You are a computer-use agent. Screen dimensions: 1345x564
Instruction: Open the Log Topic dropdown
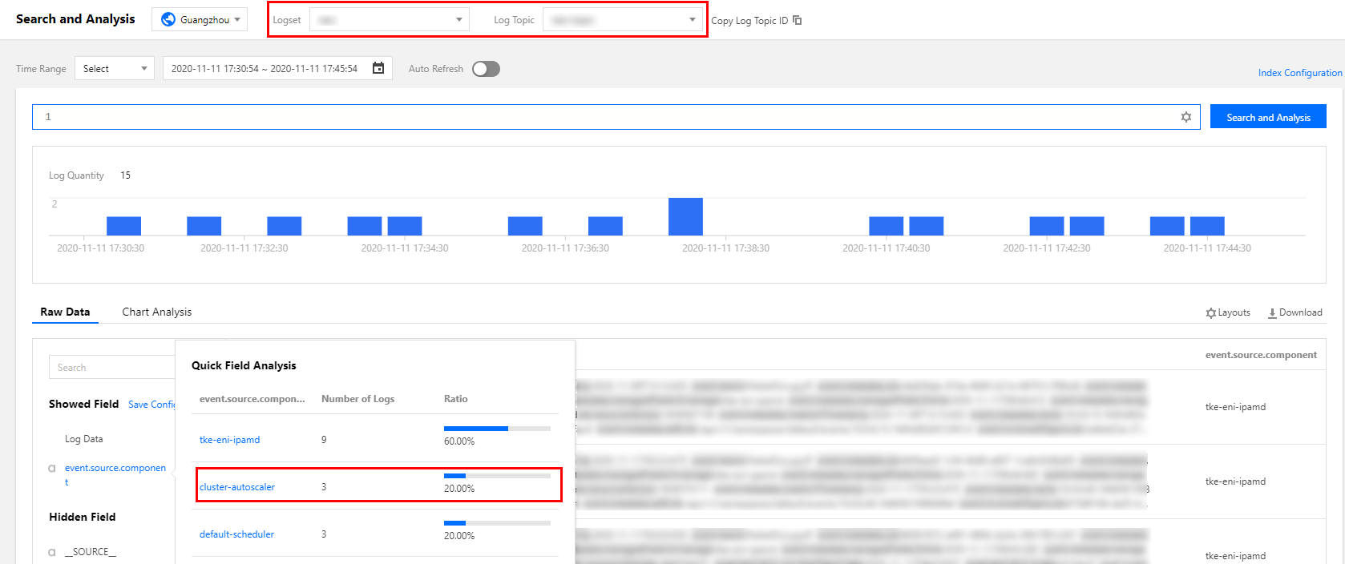tap(623, 19)
